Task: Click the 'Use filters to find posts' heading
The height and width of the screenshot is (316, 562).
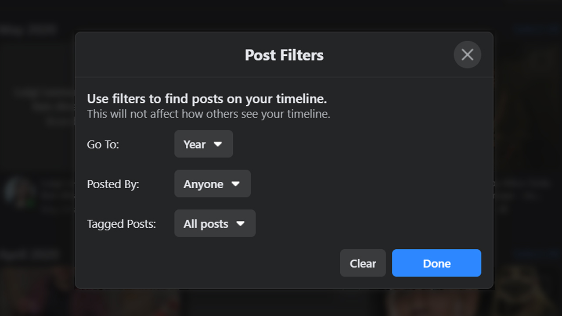Action: pos(207,99)
